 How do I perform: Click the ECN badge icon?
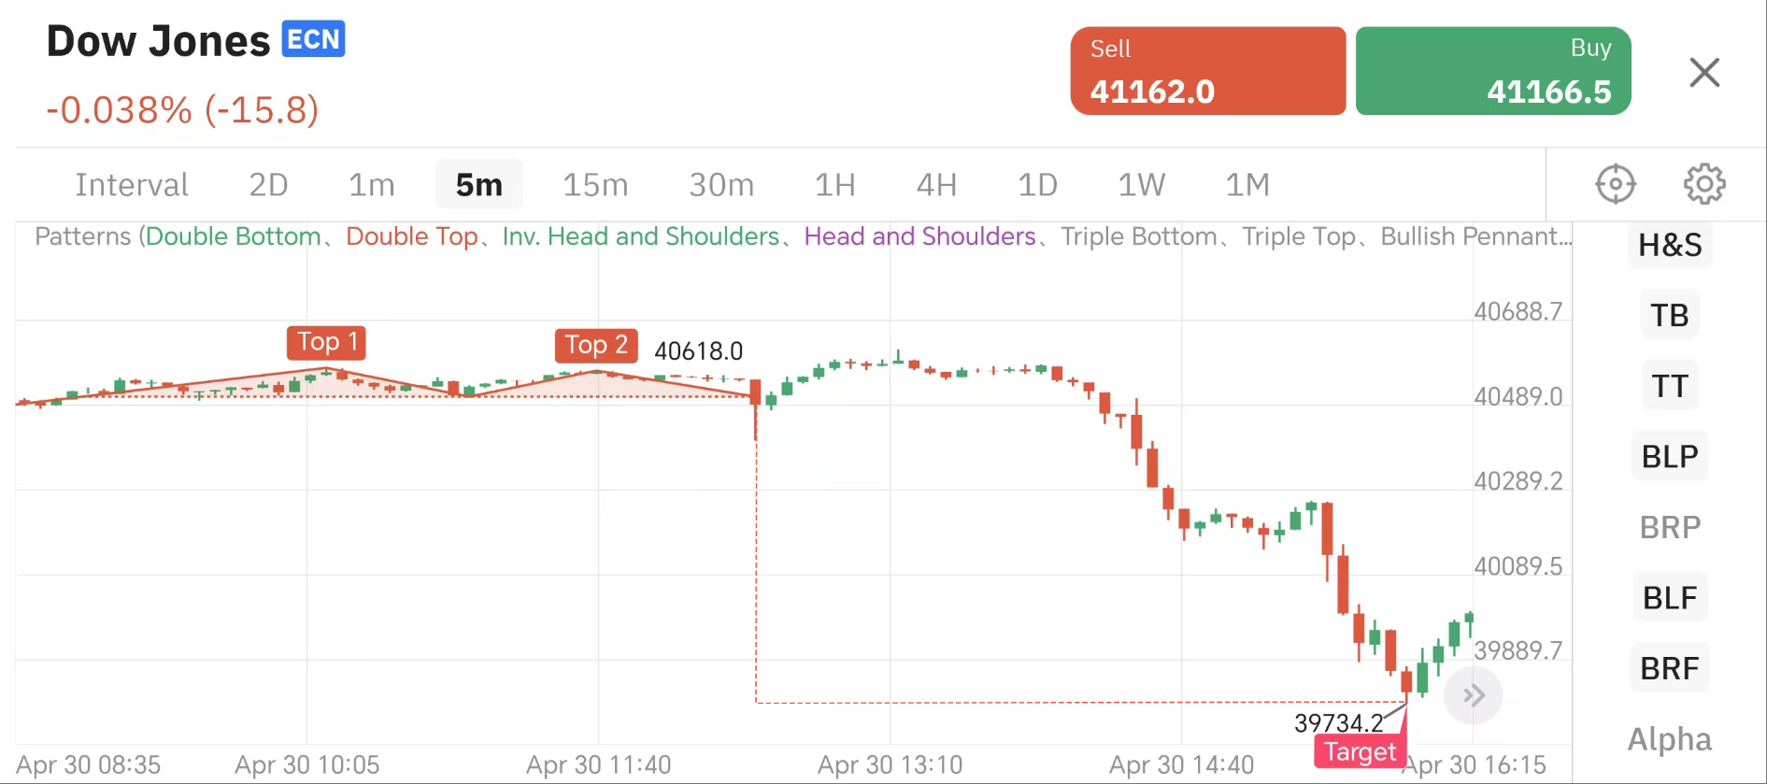314,39
